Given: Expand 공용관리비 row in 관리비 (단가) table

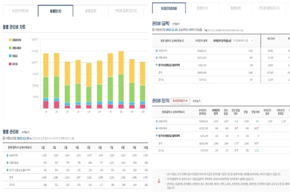Looking at the screenshot, I should [x=157, y=121].
